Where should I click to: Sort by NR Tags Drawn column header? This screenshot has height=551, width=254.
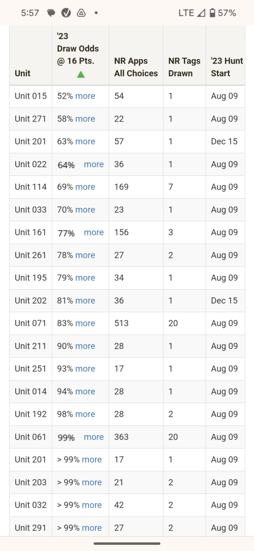(184, 67)
